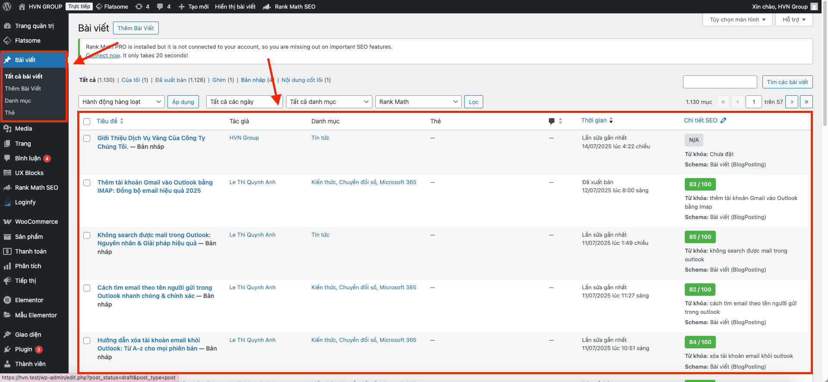
Task: Filter by Nội dung cốt lõi
Action: [302, 80]
